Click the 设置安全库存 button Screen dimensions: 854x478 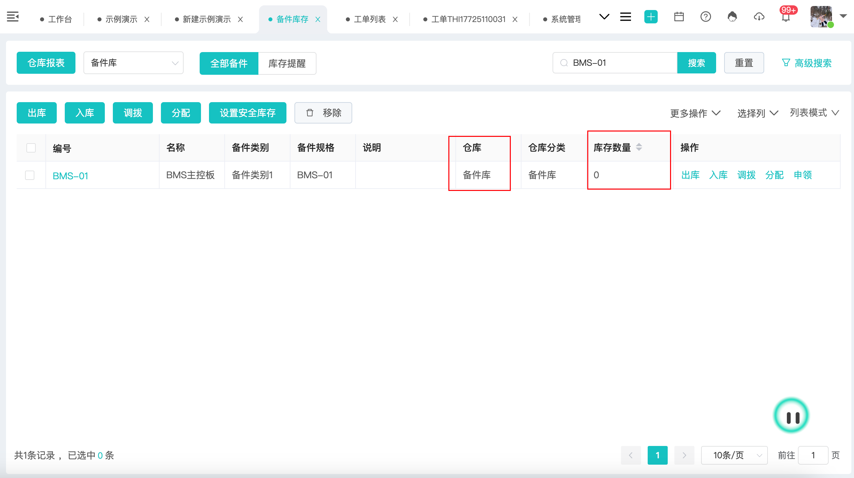click(247, 113)
